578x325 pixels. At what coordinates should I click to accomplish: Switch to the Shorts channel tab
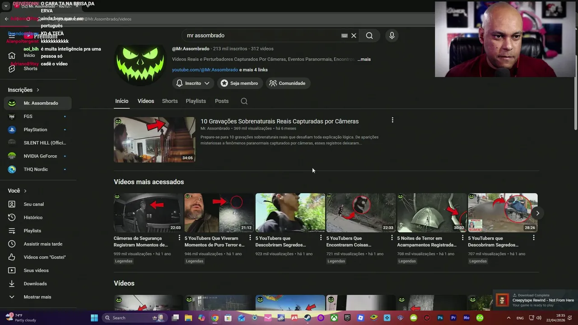170,101
